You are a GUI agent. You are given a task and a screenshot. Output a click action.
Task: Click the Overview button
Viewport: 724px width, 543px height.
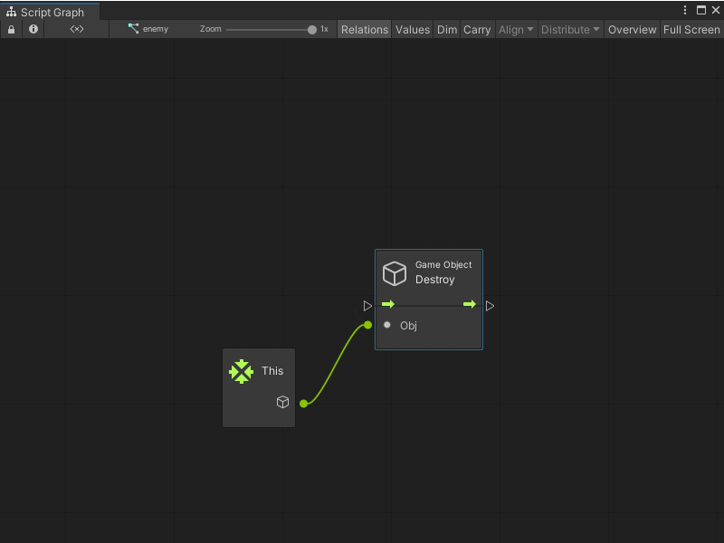tap(632, 29)
